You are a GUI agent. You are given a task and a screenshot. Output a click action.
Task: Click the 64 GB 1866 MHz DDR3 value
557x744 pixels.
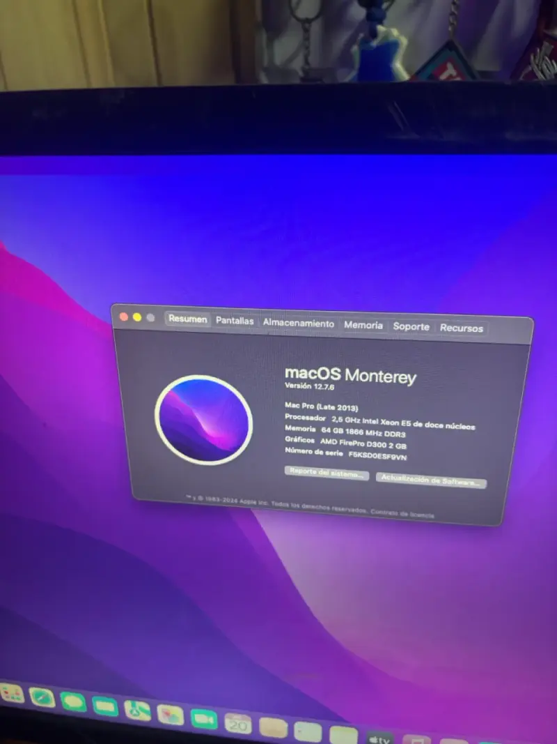click(363, 432)
